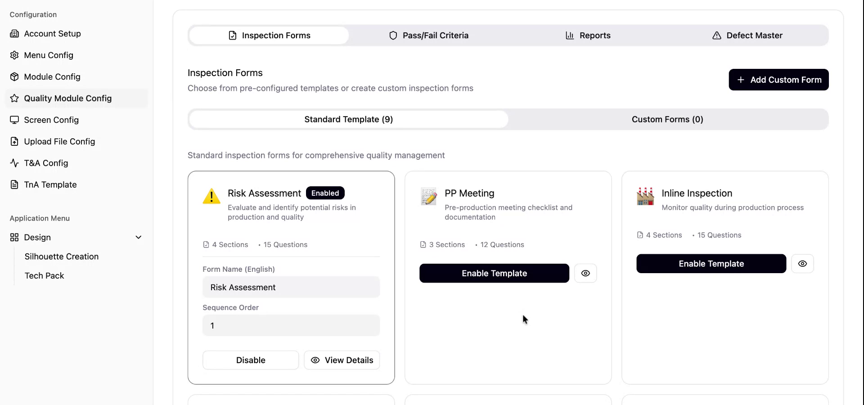Collapse the Design menu chevron
The width and height of the screenshot is (864, 405).
[139, 238]
